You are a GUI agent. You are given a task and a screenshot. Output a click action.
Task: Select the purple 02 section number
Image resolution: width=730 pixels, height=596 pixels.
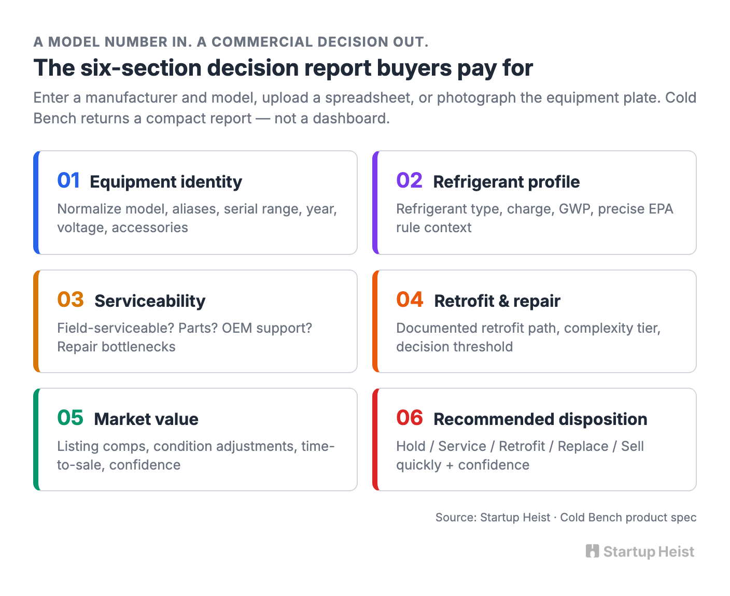pyautogui.click(x=410, y=180)
